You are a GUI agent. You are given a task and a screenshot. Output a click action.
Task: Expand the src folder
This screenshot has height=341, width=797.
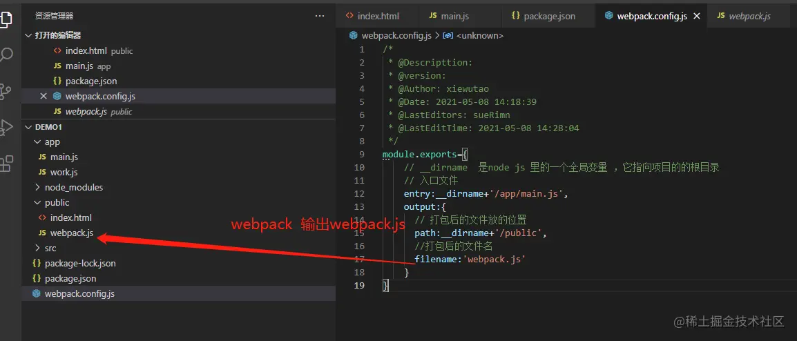tap(50, 248)
